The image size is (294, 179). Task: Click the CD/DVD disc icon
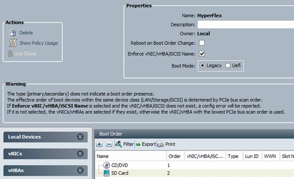click(x=107, y=165)
